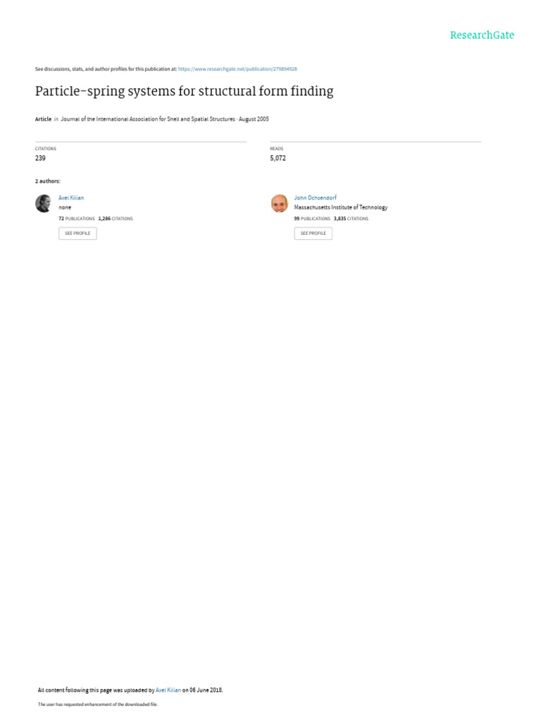Click Axel Kilian's 72 publications stat
This screenshot has width=541, height=722.
(x=76, y=219)
